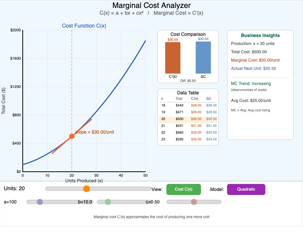
Task: Click the data table row for x=18
Action: (x=188, y=106)
